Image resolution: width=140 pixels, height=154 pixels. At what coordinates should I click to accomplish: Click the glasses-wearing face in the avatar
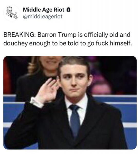click(x=10, y=10)
